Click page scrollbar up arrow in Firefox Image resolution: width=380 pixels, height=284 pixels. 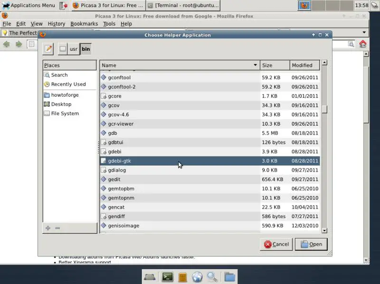click(x=366, y=54)
